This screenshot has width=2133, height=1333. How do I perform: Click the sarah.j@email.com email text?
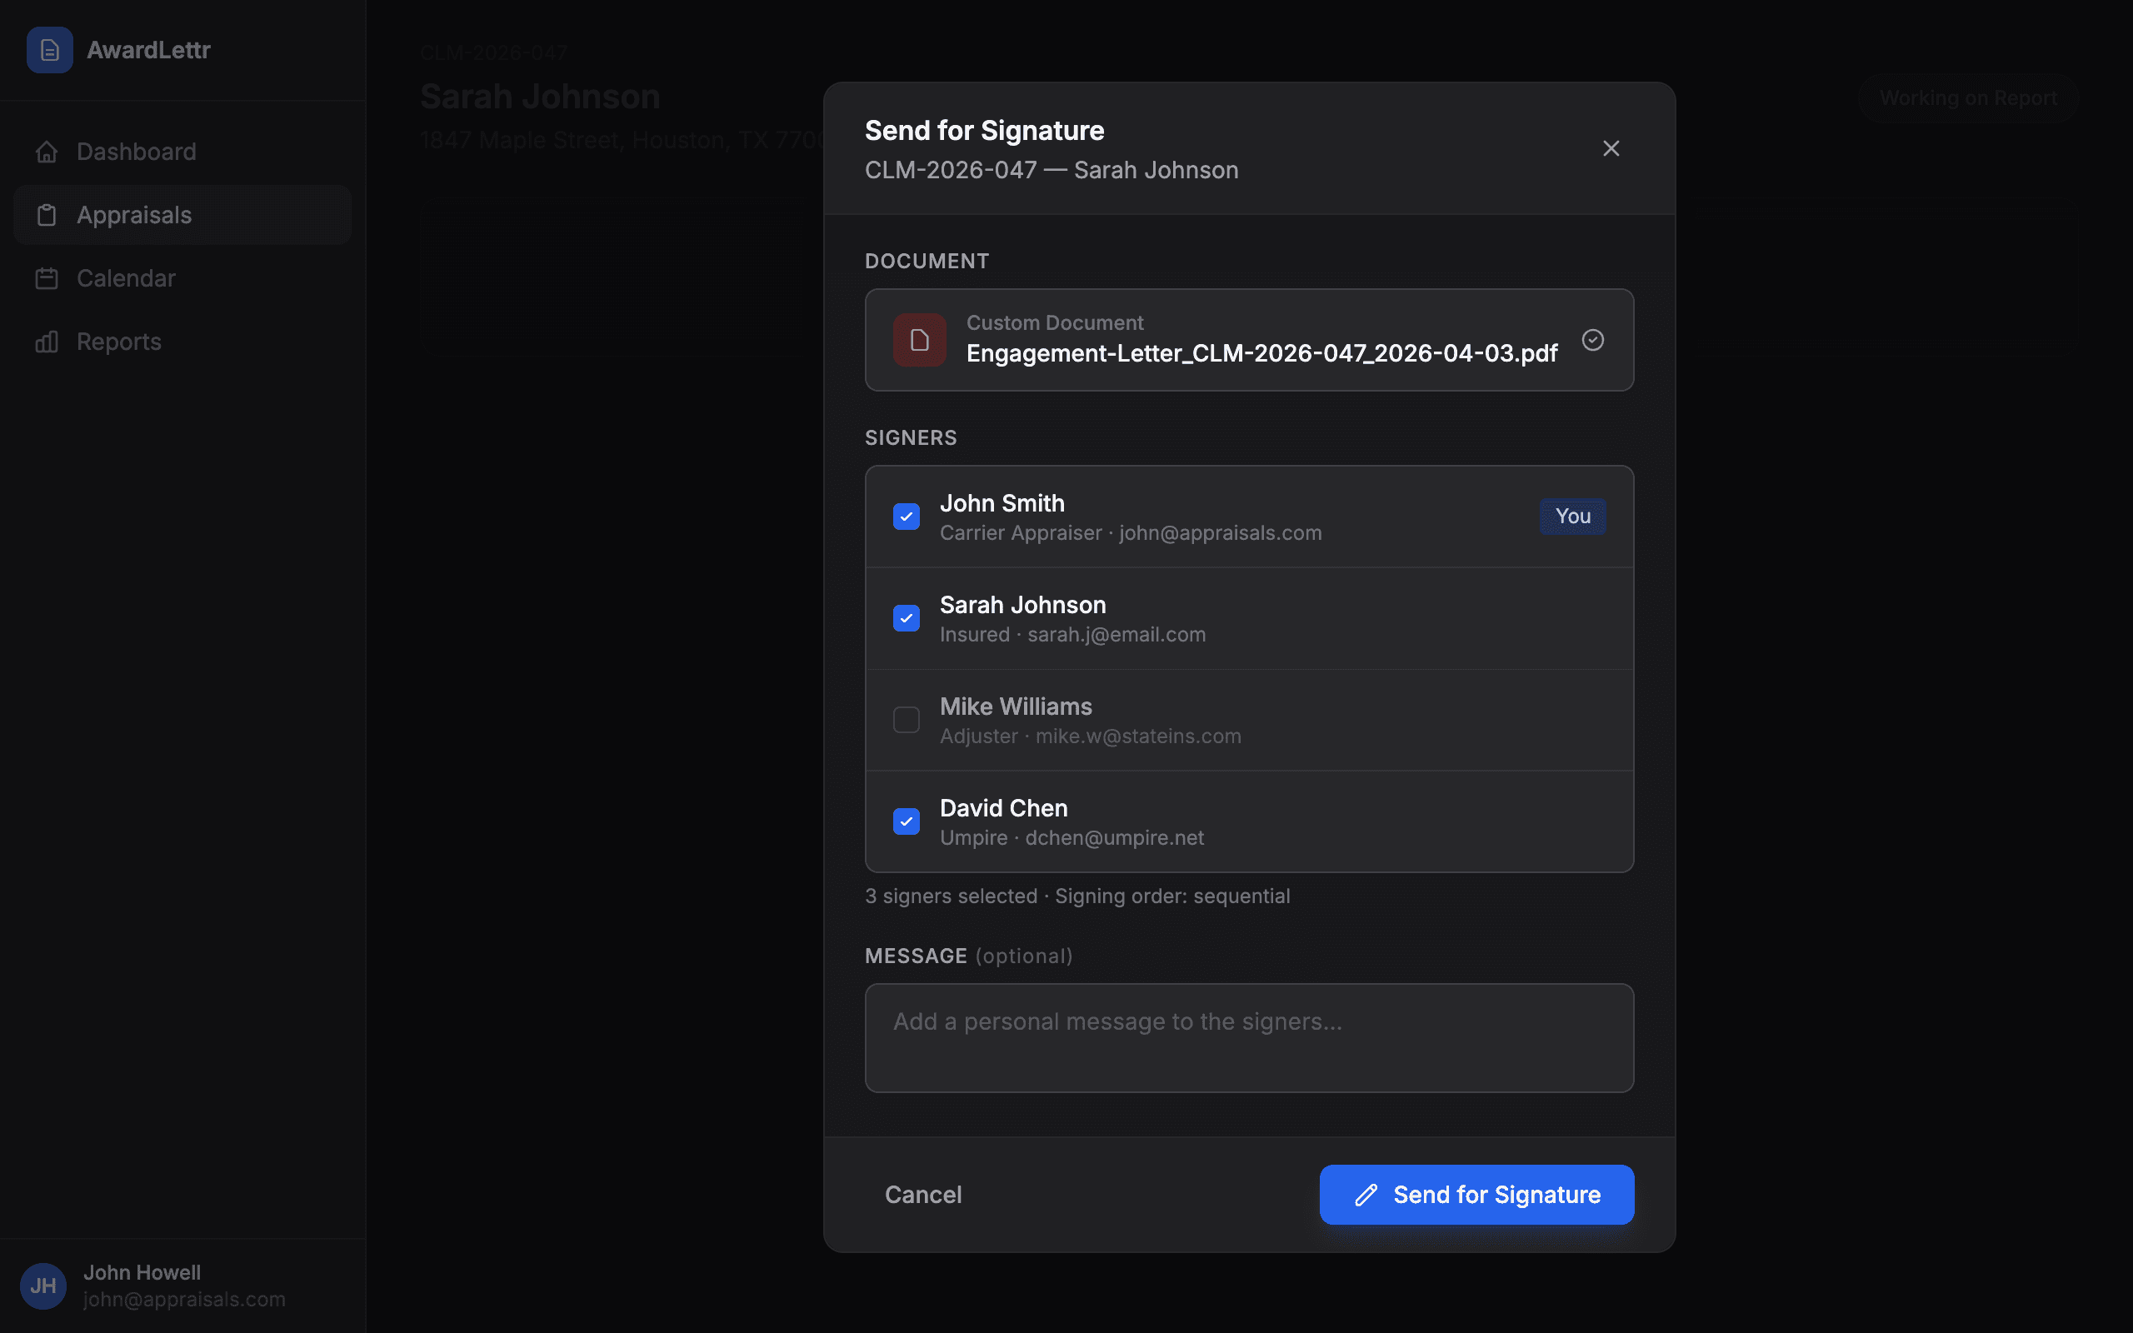pos(1116,635)
